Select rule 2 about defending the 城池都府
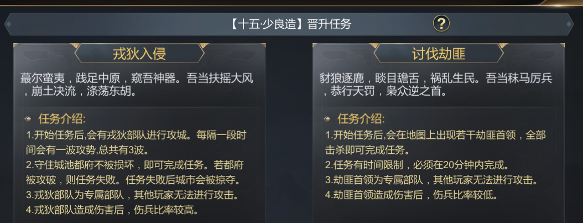583x223 pixels. coord(135,173)
